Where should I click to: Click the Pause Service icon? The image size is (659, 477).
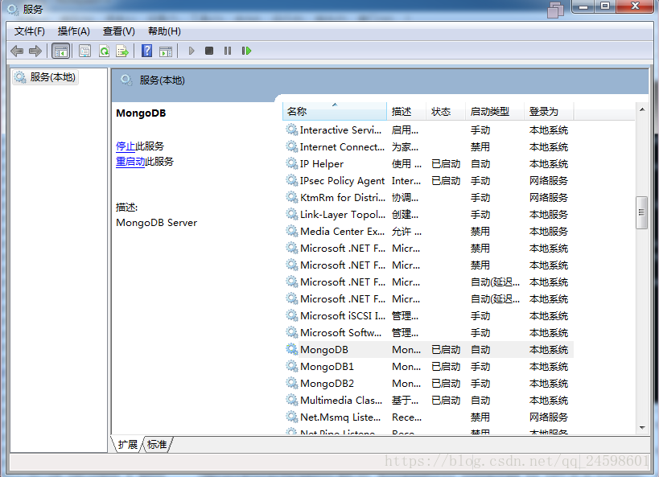pos(228,51)
